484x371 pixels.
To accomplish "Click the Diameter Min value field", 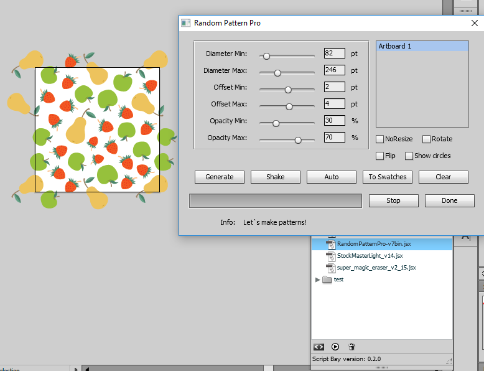I will tap(334, 54).
